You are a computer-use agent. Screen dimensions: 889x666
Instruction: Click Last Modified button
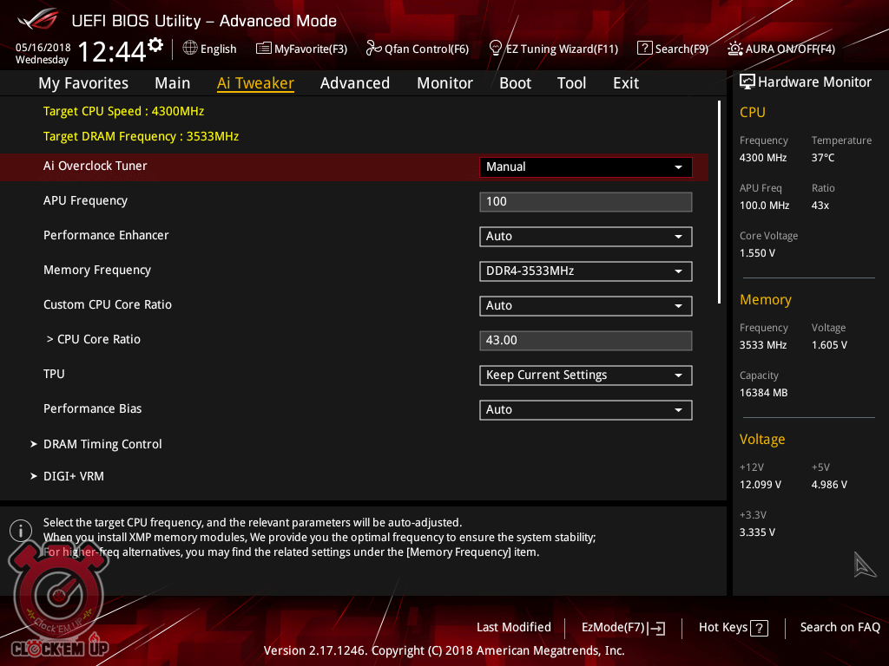tap(513, 628)
